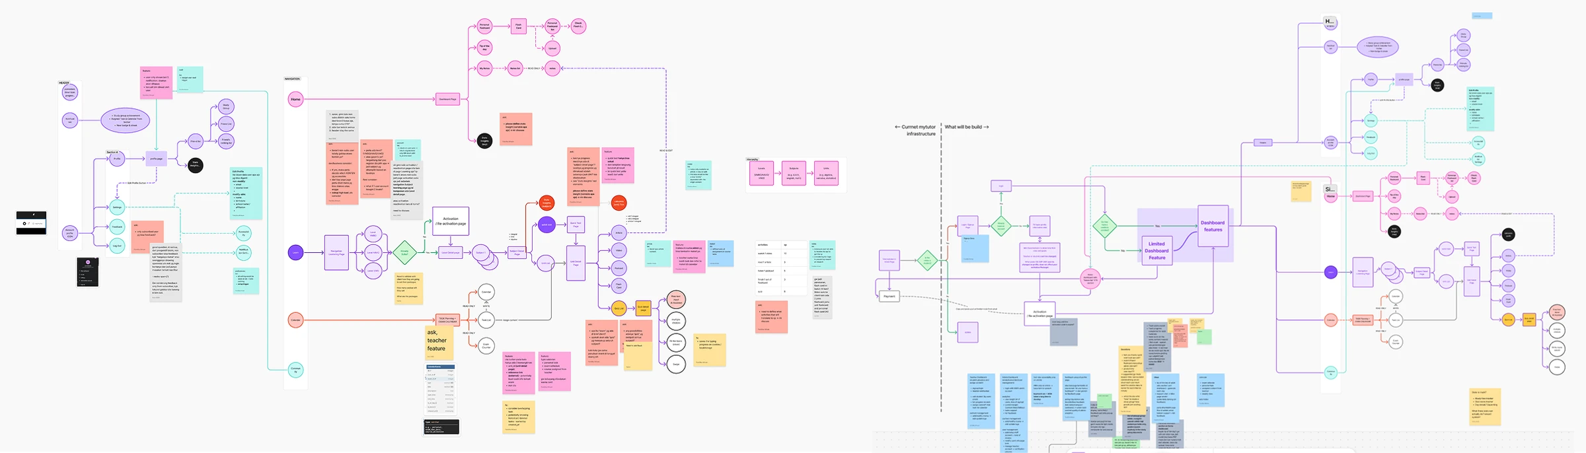The height and width of the screenshot is (453, 1586).
Task: Select the large Dashboard features box
Action: (1213, 226)
